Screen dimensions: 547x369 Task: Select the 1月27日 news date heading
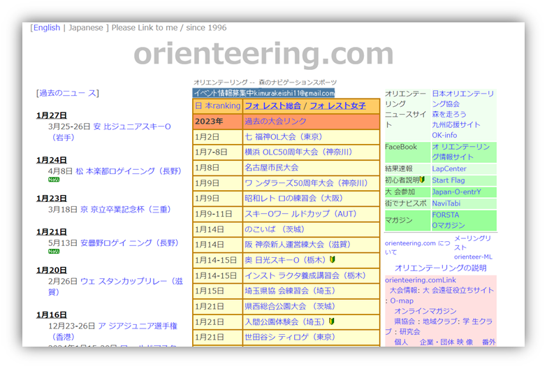(x=51, y=115)
